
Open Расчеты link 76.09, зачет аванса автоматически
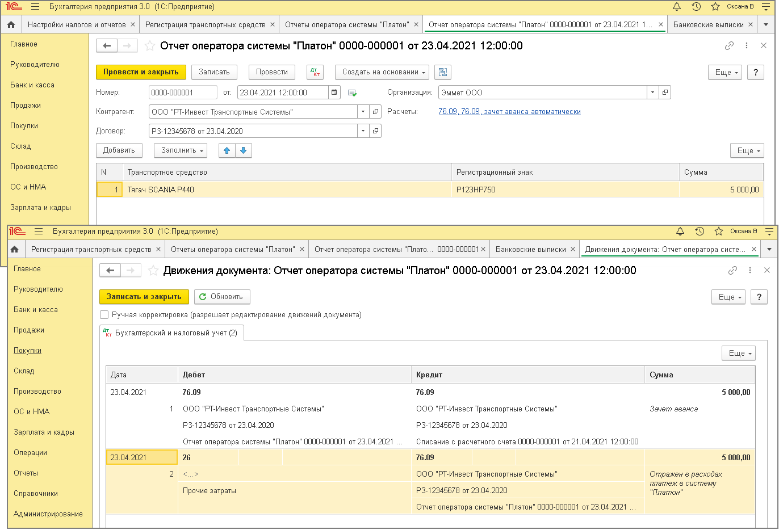point(509,112)
